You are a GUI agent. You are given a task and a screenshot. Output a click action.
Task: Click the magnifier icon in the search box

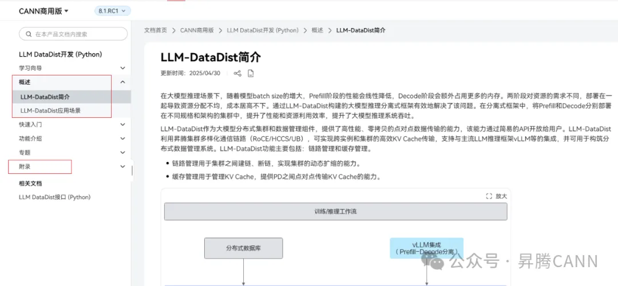click(x=29, y=34)
